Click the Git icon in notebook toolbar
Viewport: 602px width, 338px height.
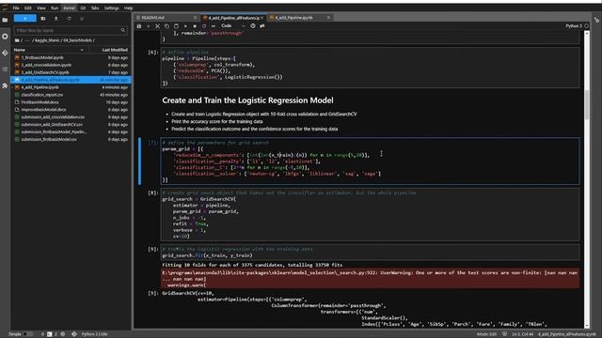(x=262, y=26)
